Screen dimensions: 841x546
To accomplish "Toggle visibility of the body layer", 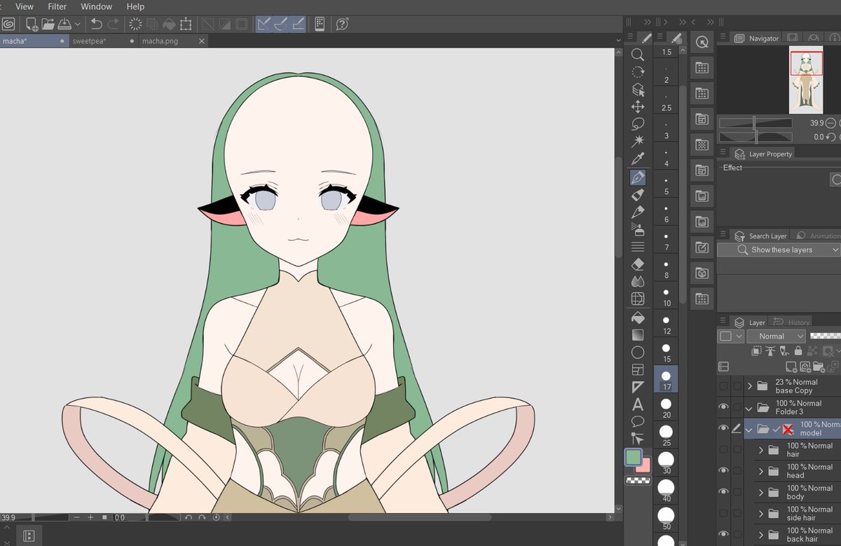I will click(724, 491).
